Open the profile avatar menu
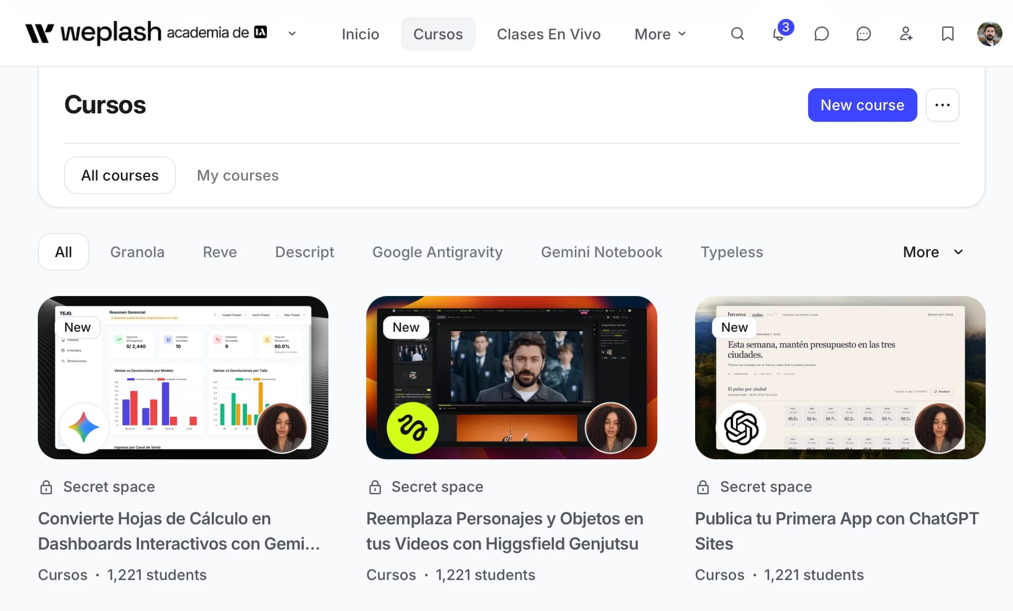The width and height of the screenshot is (1013, 611). pyautogui.click(x=989, y=34)
